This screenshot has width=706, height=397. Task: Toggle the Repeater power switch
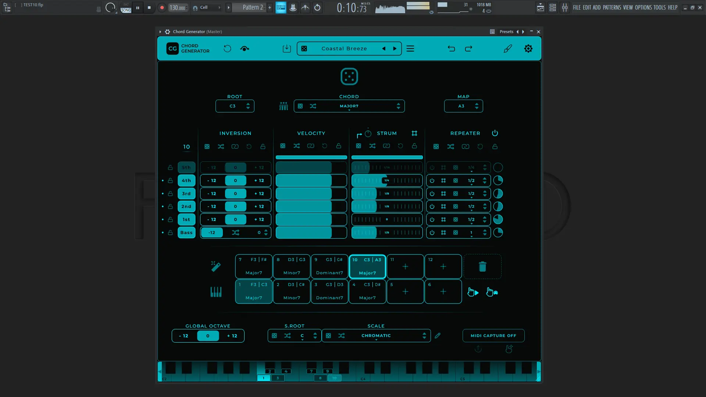[495, 133]
